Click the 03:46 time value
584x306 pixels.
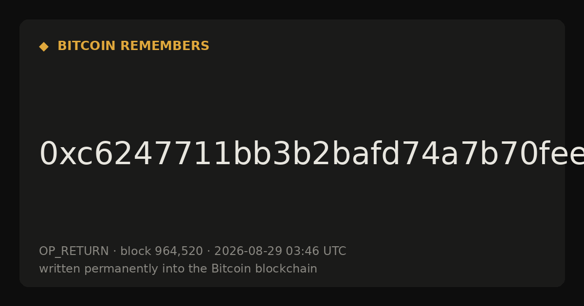tap(302, 251)
